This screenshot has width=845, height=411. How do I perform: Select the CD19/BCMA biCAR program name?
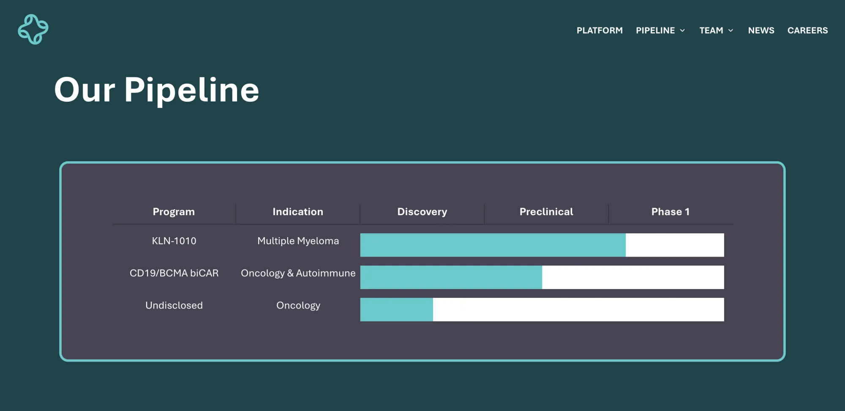point(174,273)
